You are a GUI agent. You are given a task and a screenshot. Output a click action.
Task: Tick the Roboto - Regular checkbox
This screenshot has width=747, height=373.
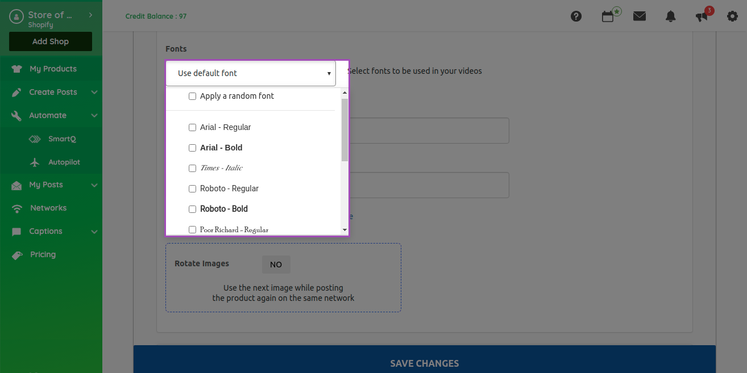pos(192,189)
